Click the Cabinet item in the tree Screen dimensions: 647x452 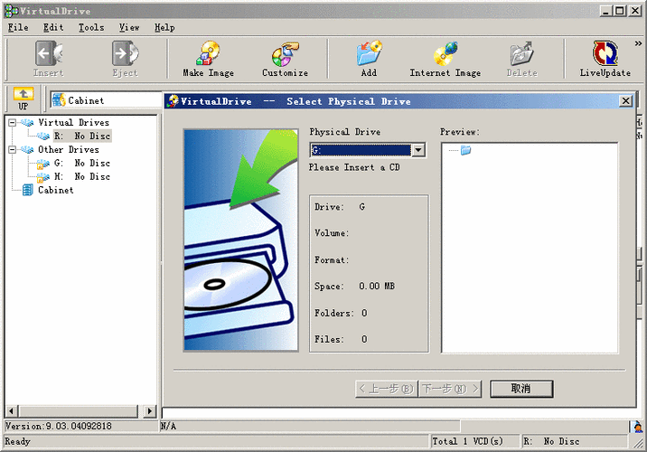(55, 191)
